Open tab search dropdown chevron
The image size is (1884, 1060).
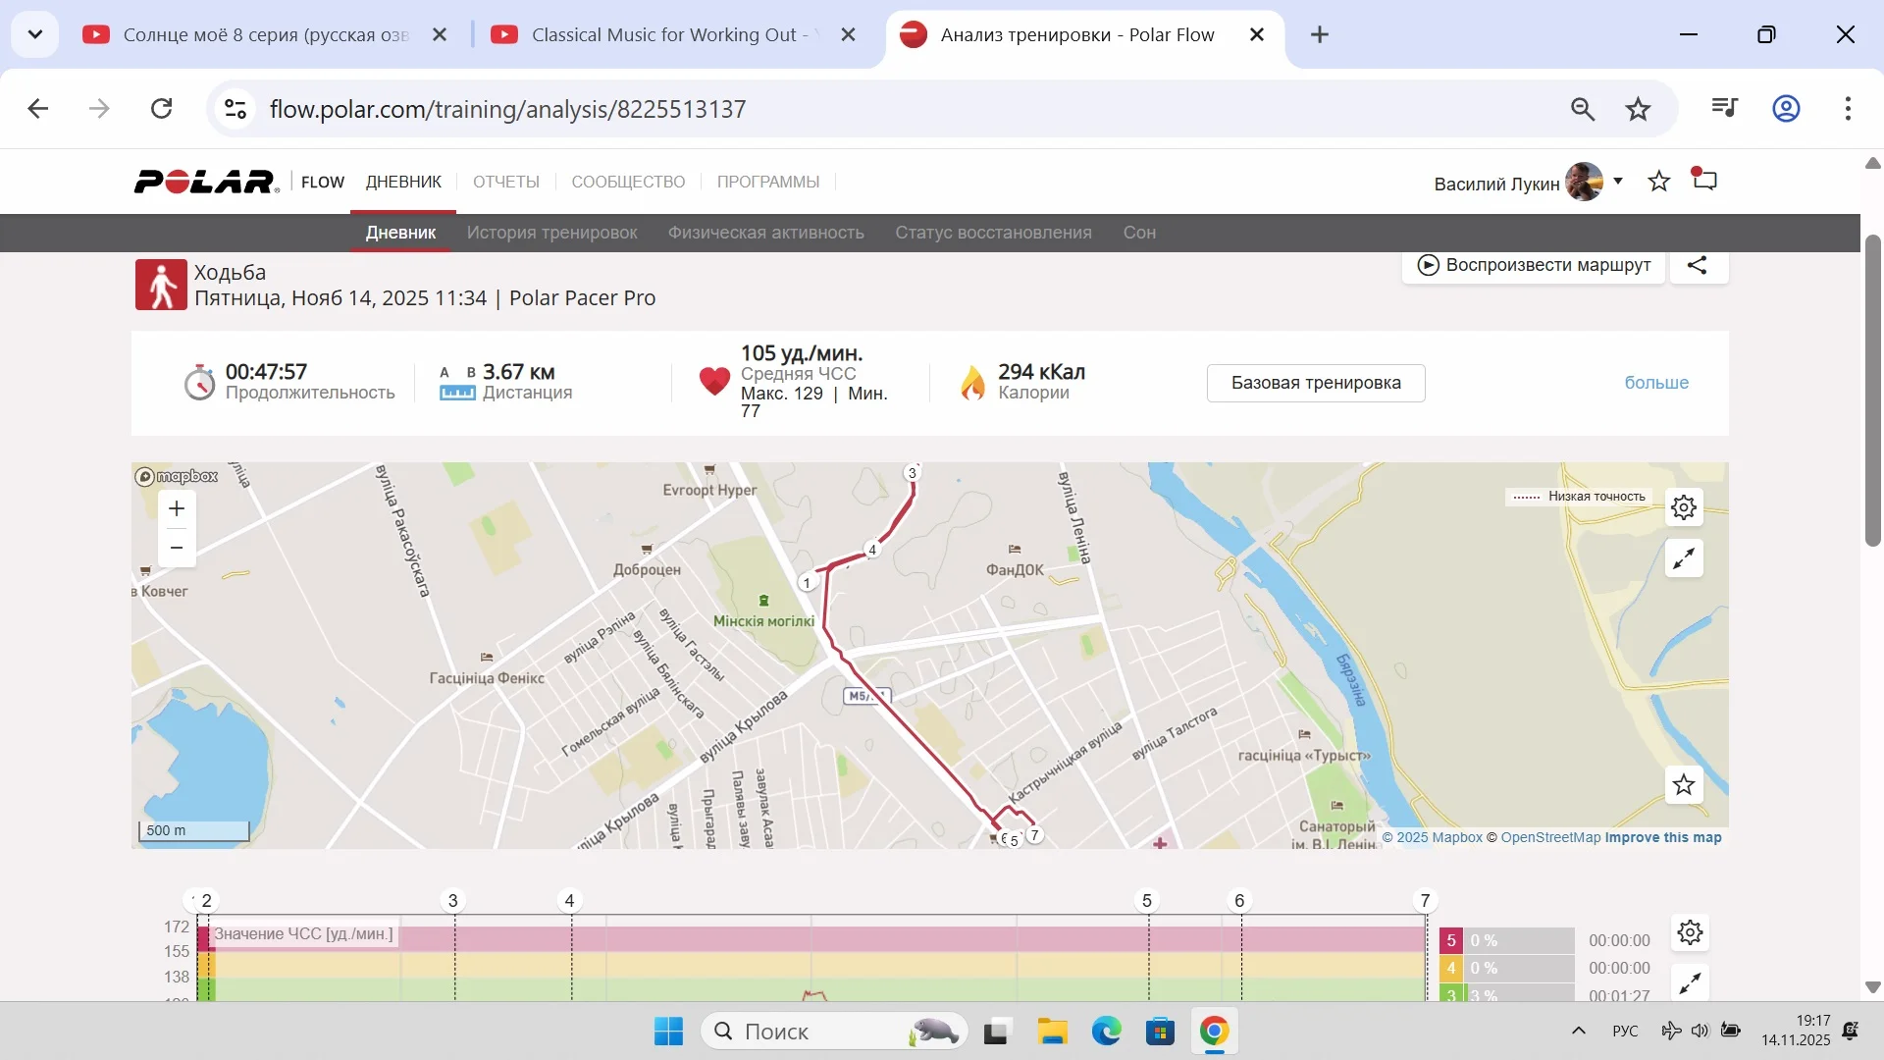click(35, 34)
